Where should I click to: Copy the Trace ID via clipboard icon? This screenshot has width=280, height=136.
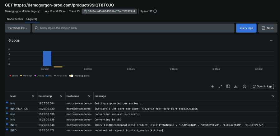85,11
